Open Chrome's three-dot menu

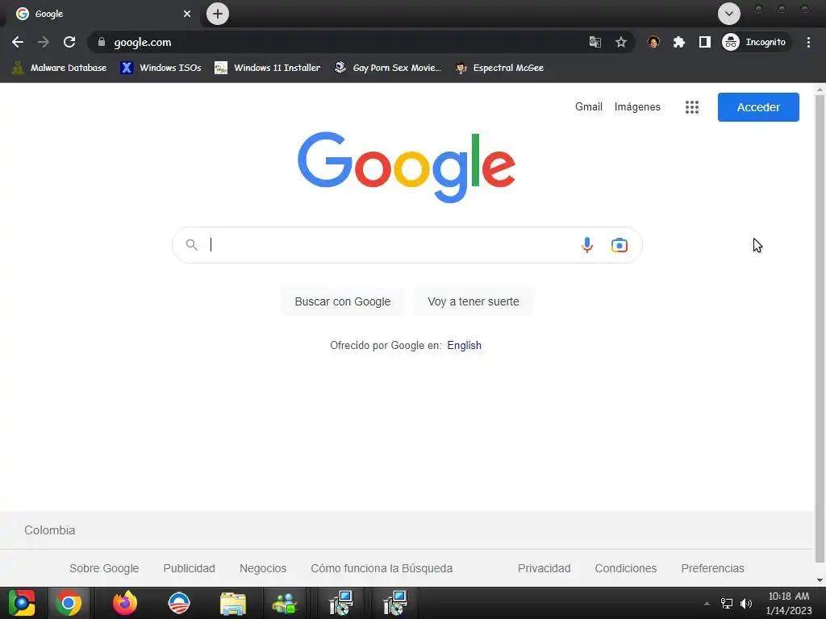point(808,42)
